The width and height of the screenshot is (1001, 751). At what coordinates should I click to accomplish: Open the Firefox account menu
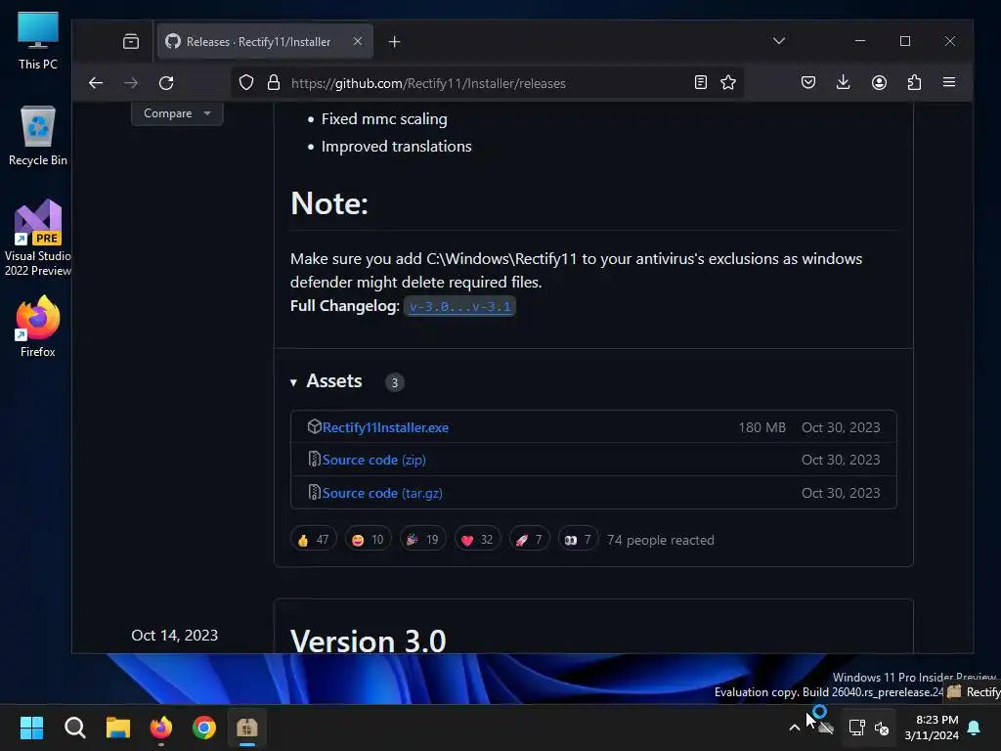[879, 82]
